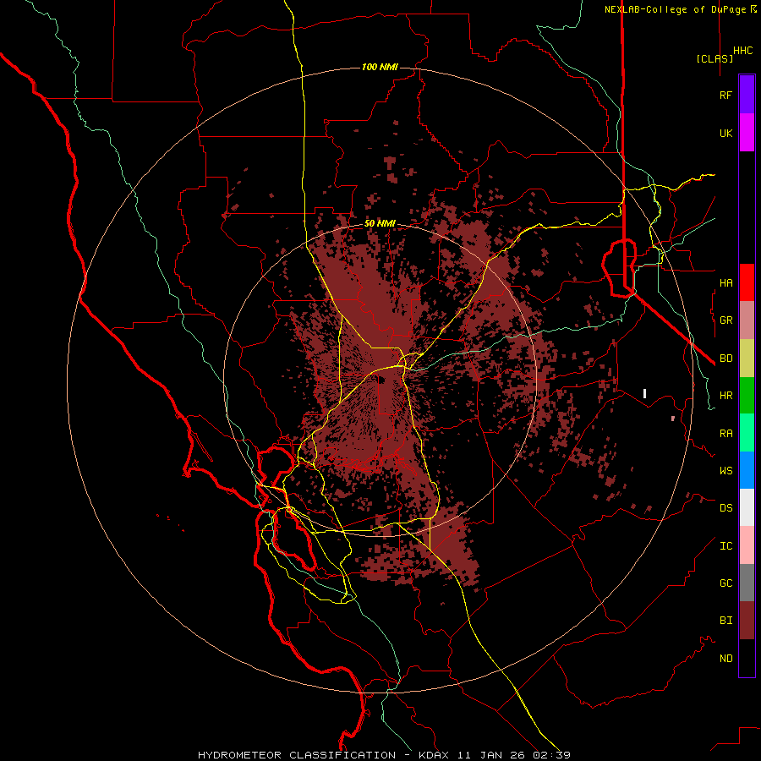Click the UK magenta legend swatch

[x=747, y=133]
